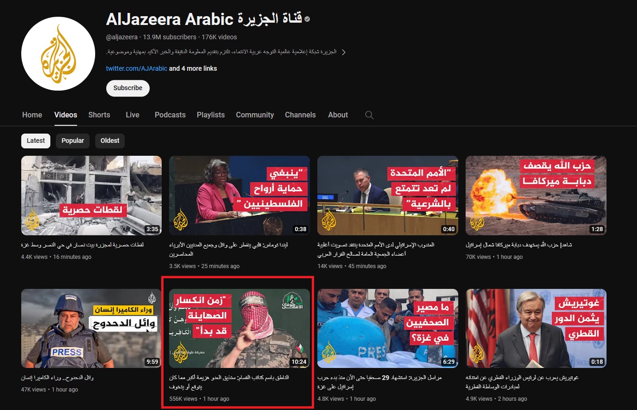The width and height of the screenshot is (637, 410).
Task: Open the 9:59 press vest journalist video
Action: tap(91, 328)
